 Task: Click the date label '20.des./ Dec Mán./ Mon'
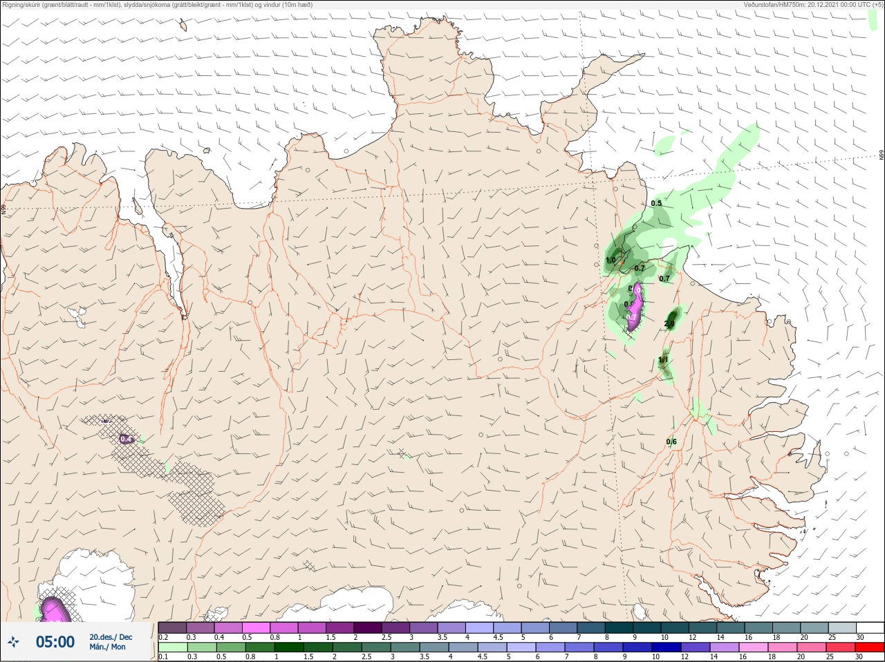pyautogui.click(x=111, y=642)
